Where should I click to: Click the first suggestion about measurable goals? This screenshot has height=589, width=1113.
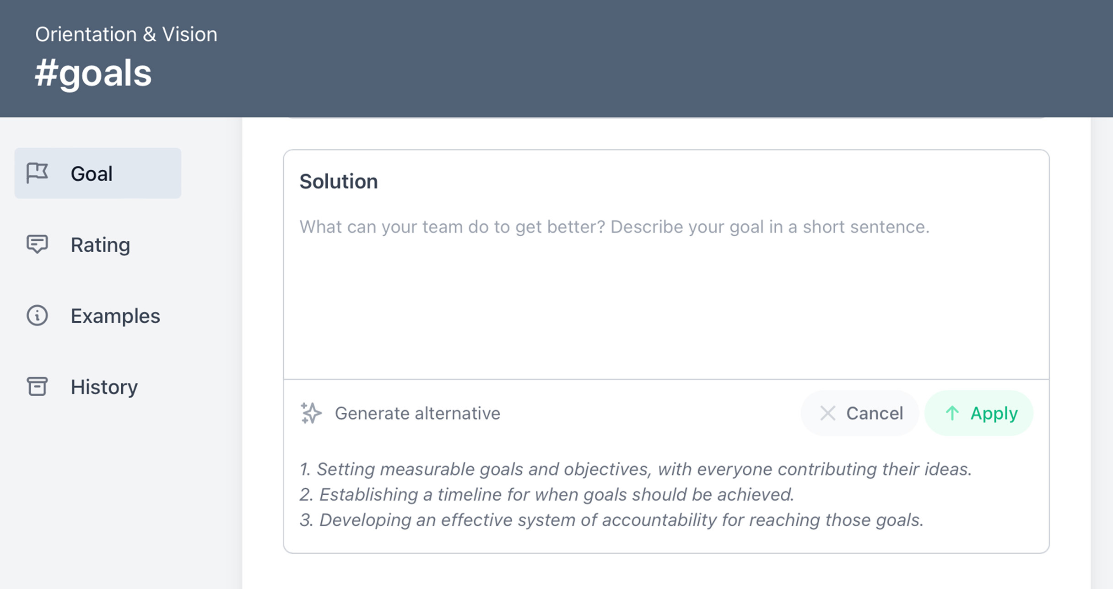pyautogui.click(x=636, y=469)
